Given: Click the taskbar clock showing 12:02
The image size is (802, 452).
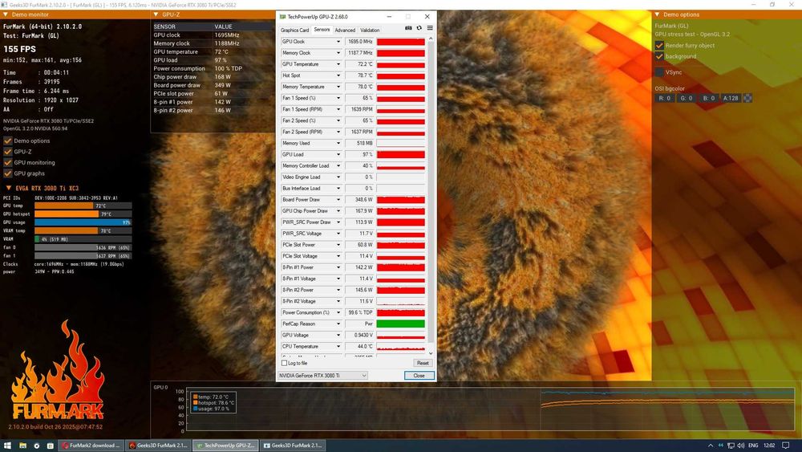Looking at the screenshot, I should 769,446.
